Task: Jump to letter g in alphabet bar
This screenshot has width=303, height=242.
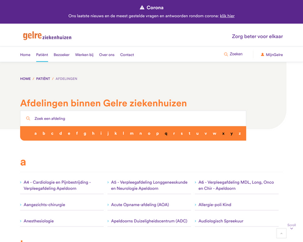Action: 85,134
